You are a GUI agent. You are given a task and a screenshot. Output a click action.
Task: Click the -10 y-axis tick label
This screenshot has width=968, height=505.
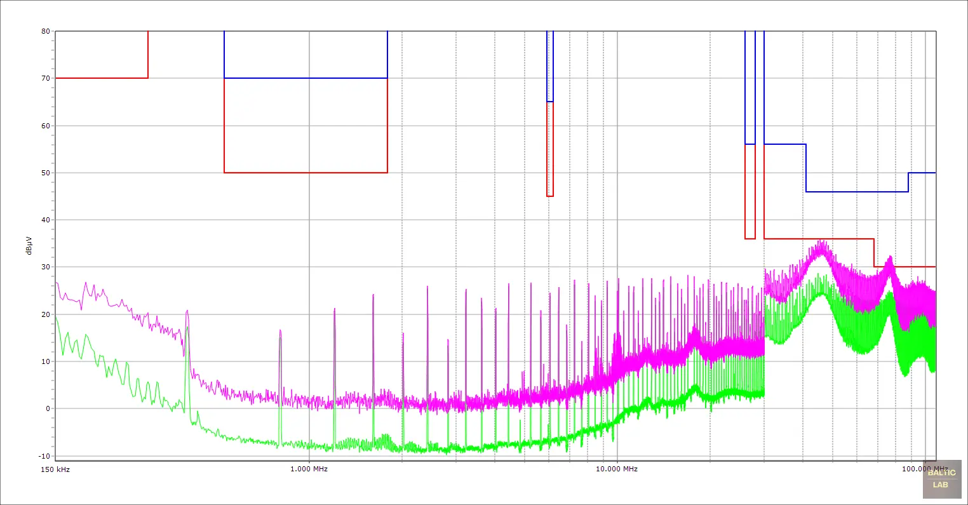pyautogui.click(x=44, y=456)
